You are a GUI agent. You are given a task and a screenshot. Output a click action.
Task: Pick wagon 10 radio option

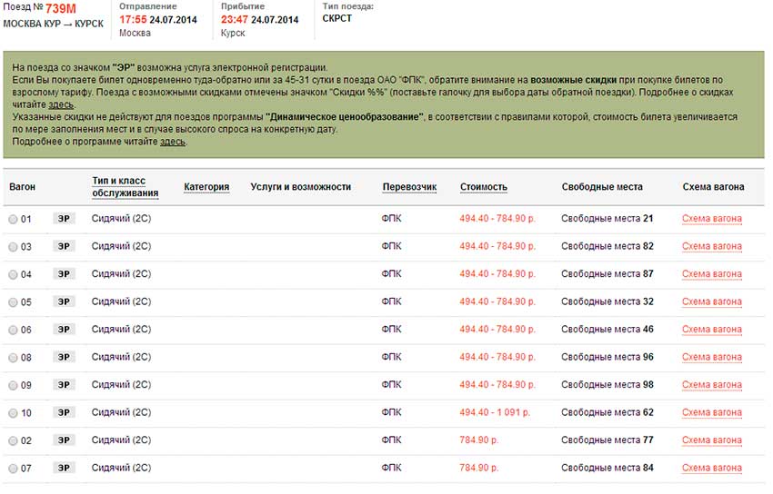tap(13, 413)
